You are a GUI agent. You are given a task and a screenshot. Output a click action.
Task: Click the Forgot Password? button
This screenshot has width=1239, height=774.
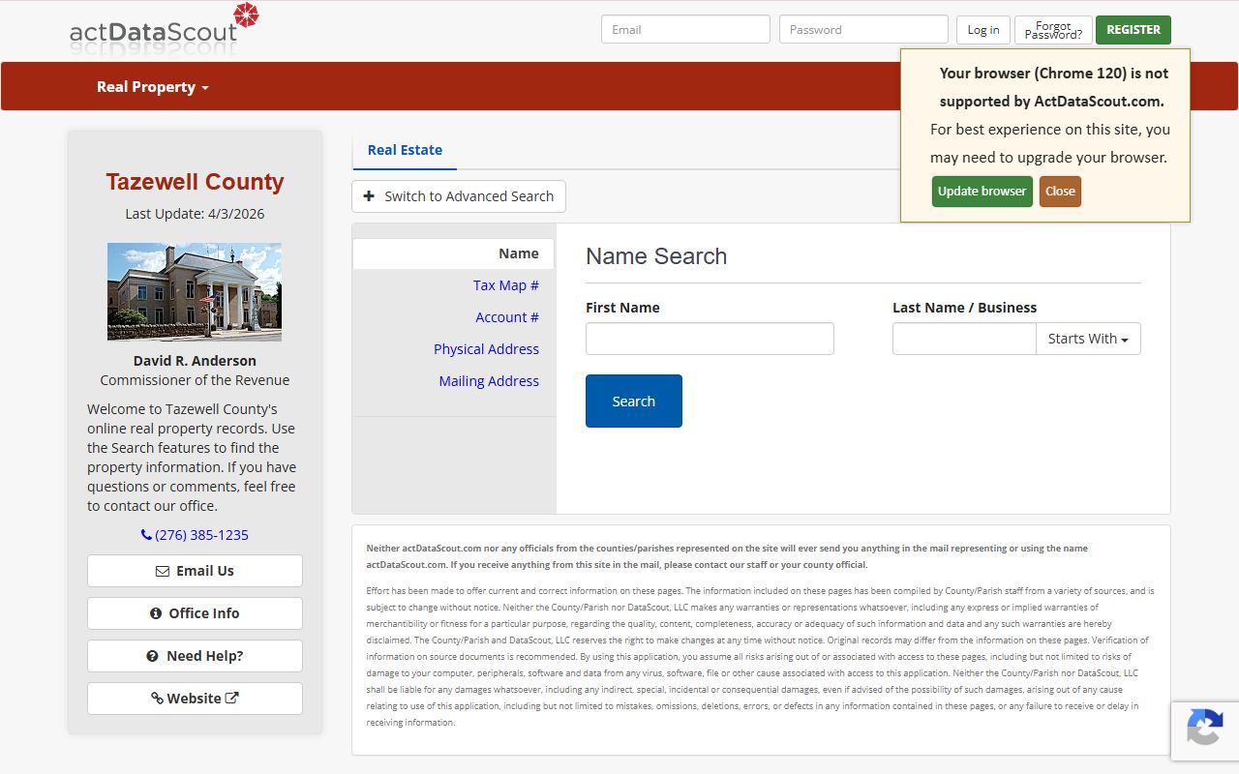1053,30
